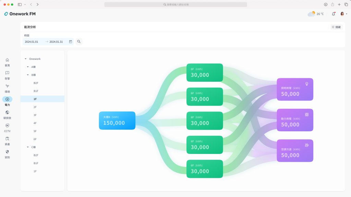
Task: Click the search magnifier button beside dates
Action: [x=79, y=41]
